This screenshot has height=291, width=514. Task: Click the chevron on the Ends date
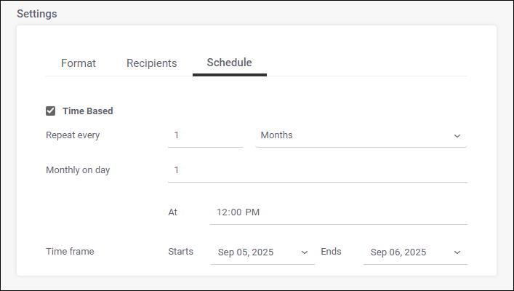[457, 252]
